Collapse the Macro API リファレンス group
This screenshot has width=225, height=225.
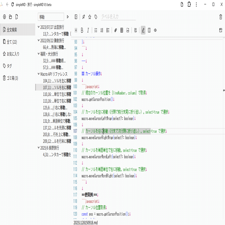tap(39, 74)
